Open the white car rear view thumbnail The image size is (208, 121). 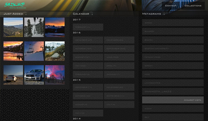click(13, 75)
